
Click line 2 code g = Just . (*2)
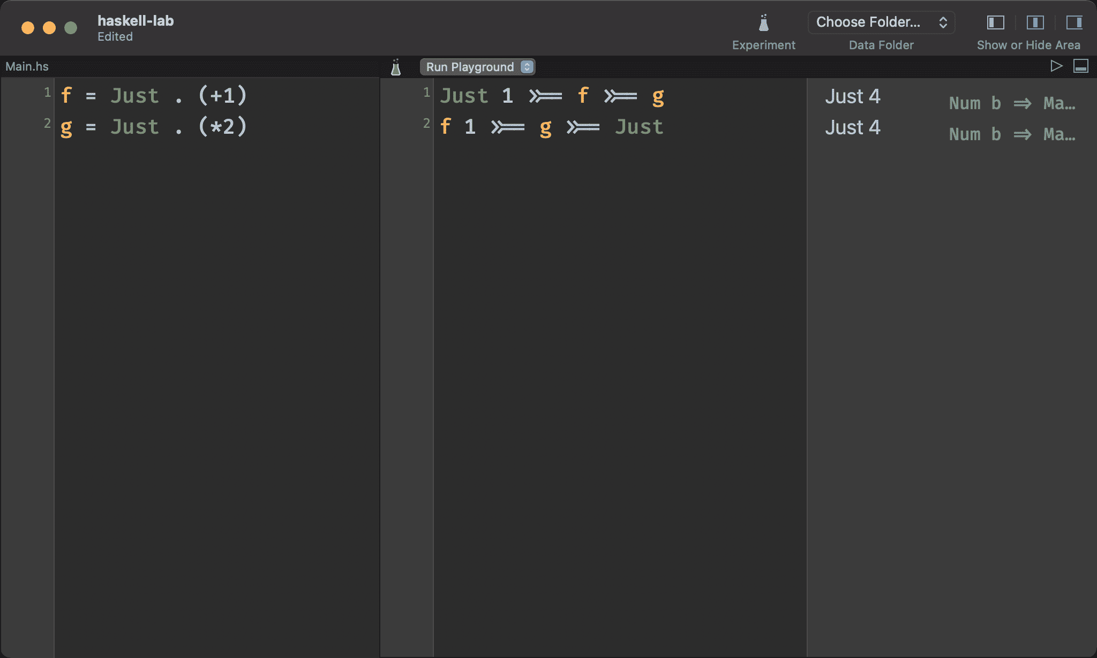click(154, 127)
